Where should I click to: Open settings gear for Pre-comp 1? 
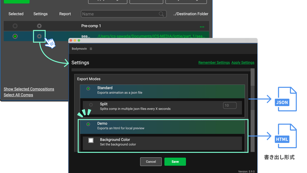click(x=39, y=26)
